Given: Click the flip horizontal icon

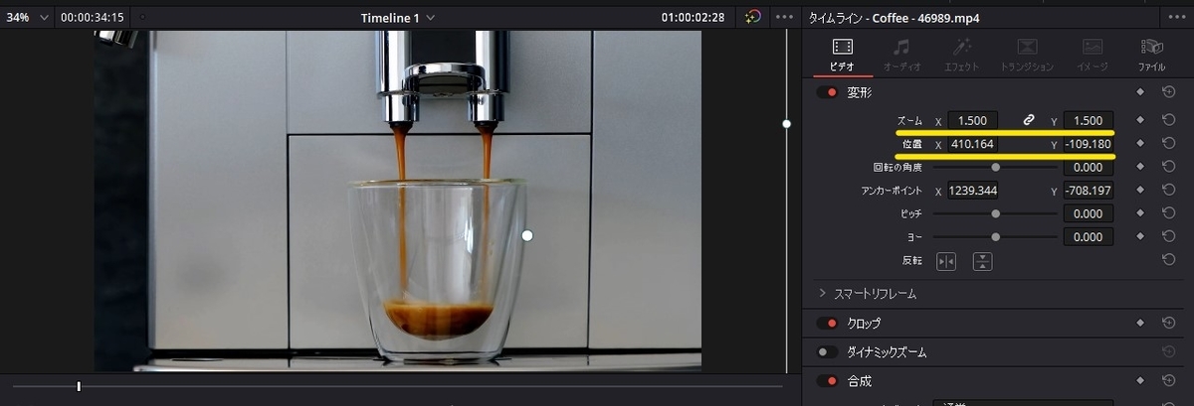Looking at the screenshot, I should click(x=946, y=261).
